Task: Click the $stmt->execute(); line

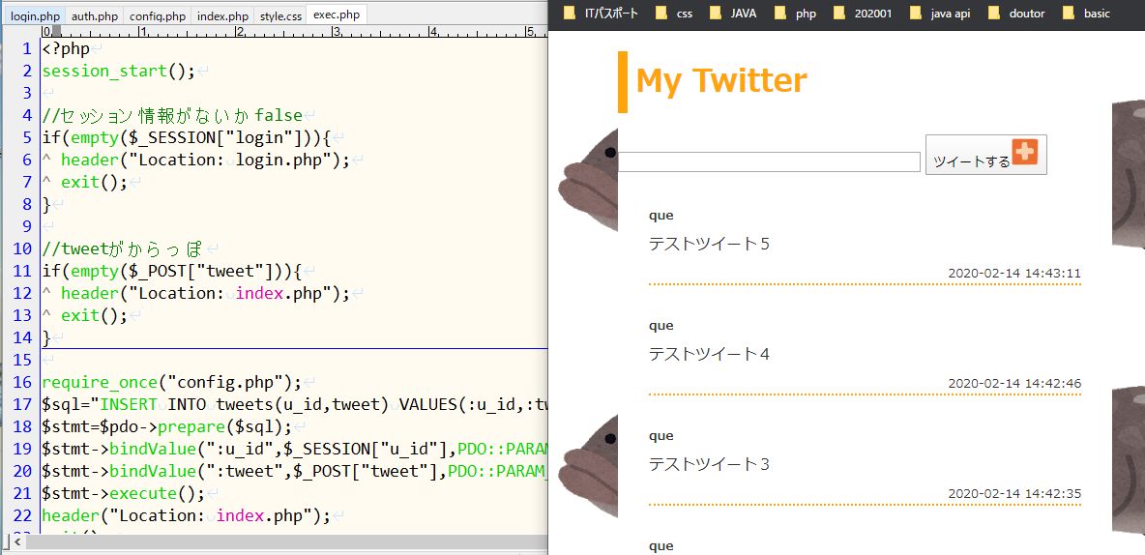Action: (124, 494)
